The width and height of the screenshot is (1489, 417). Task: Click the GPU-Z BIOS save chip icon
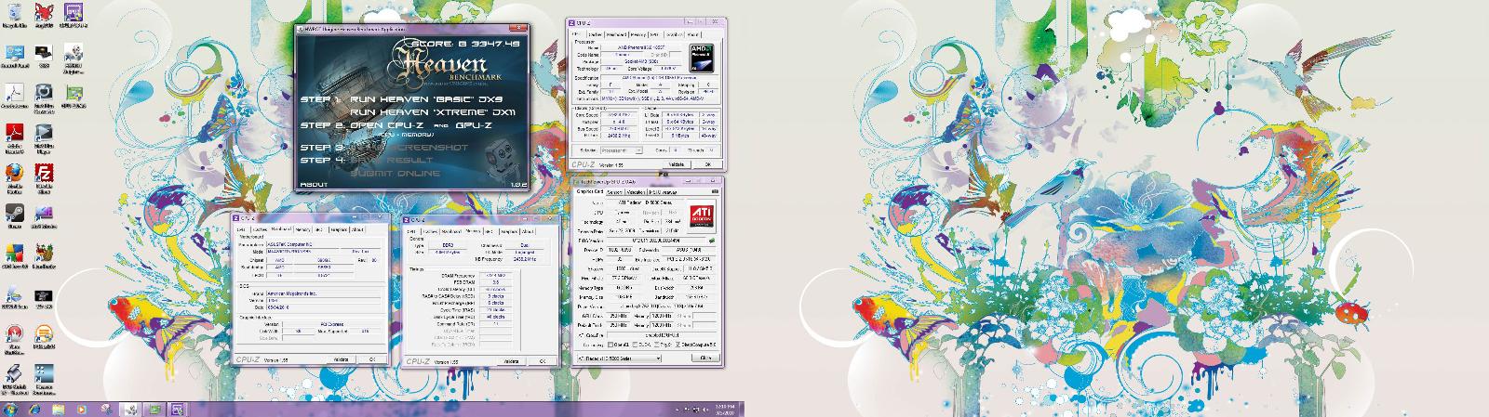click(x=711, y=240)
